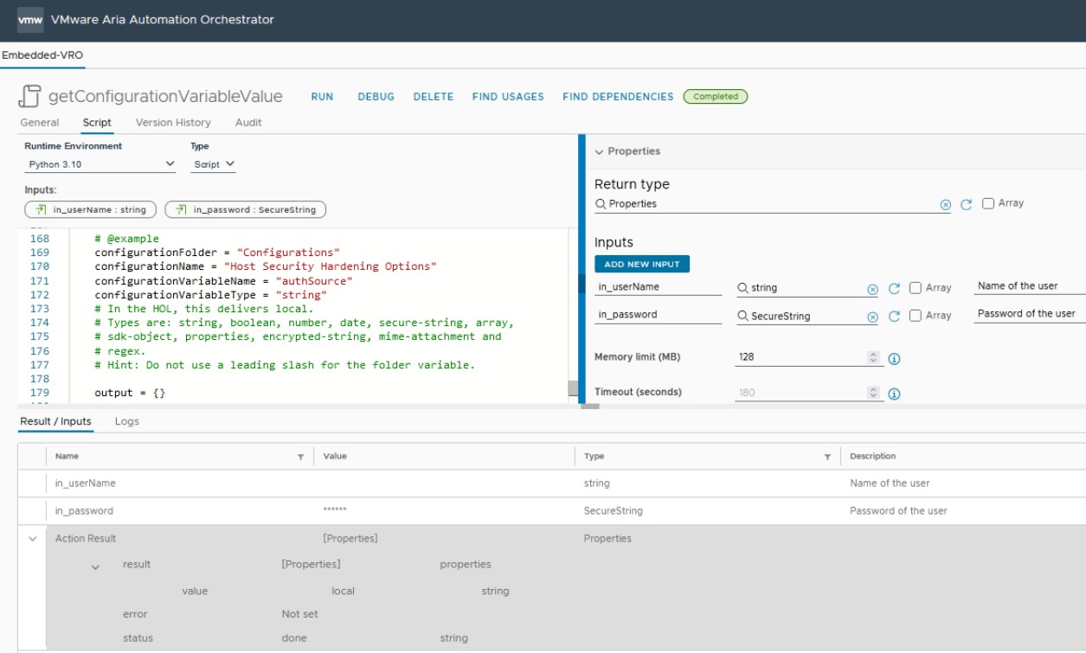Switch to the General tab

(40, 123)
